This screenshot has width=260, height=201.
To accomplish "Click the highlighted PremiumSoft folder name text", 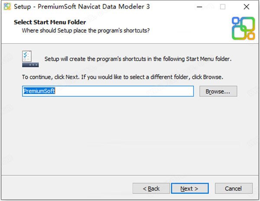I will coord(39,91).
